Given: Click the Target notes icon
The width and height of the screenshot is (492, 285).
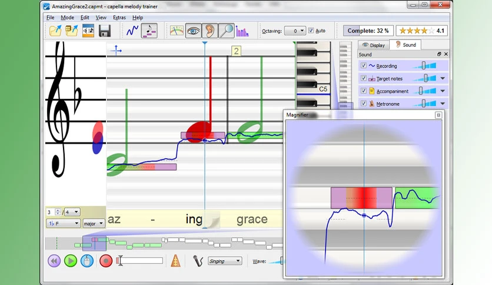Looking at the screenshot, I should pos(372,78).
